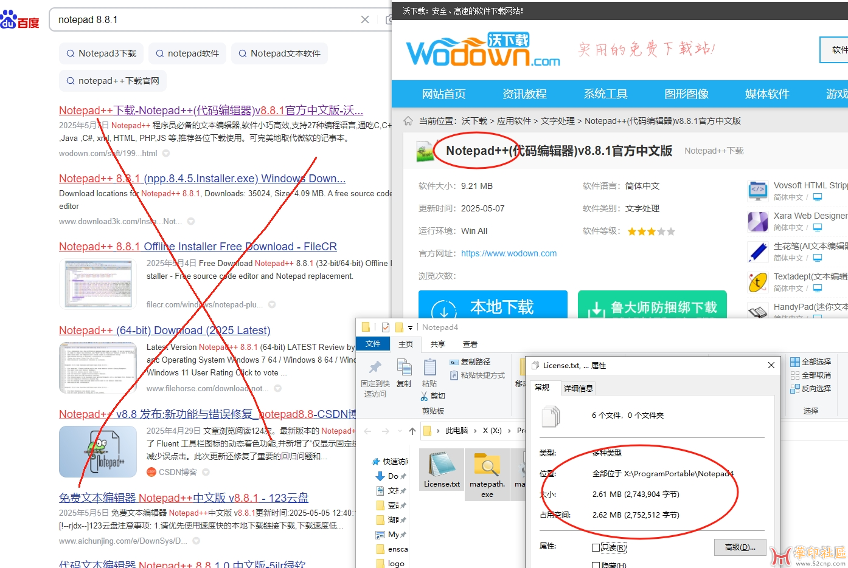Image resolution: width=848 pixels, height=568 pixels.
Task: Open Notepad++下载 v8.8.1官方中文版 search result
Action: (210, 111)
